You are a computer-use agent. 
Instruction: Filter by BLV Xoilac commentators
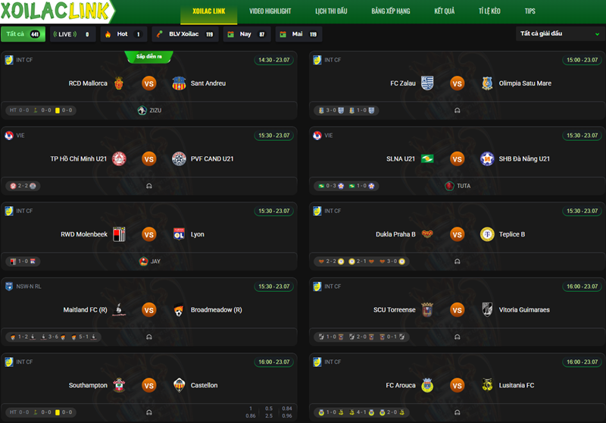click(185, 34)
